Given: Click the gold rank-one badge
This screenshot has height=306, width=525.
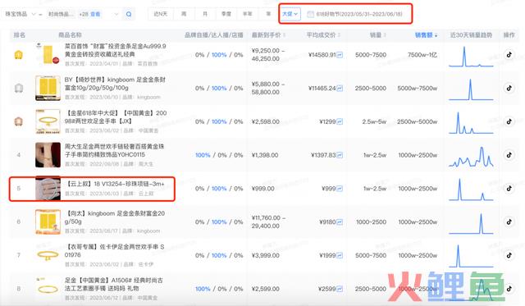Looking at the screenshot, I should coord(19,55).
